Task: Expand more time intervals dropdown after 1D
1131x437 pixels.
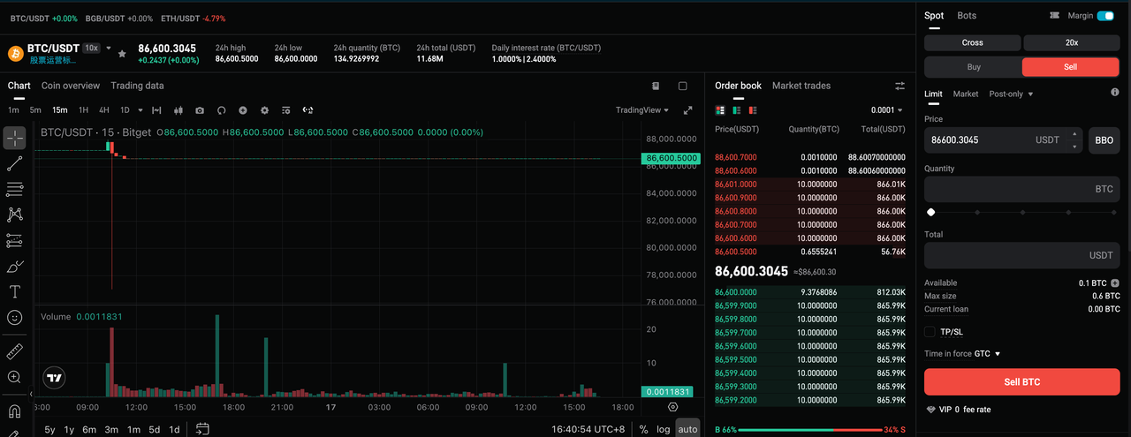Action: pos(140,110)
